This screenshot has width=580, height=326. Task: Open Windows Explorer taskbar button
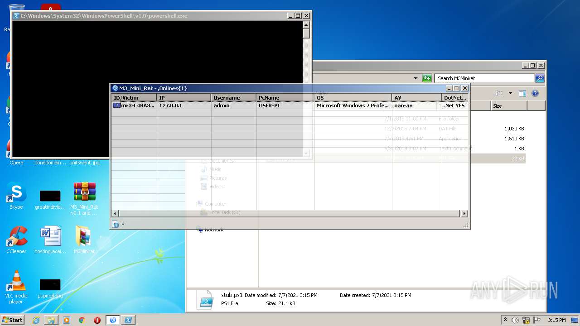coord(51,320)
